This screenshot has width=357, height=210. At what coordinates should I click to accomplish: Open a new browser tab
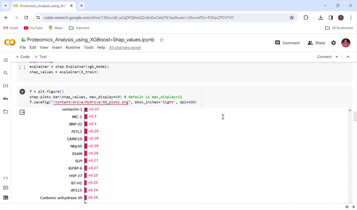[x=81, y=6]
